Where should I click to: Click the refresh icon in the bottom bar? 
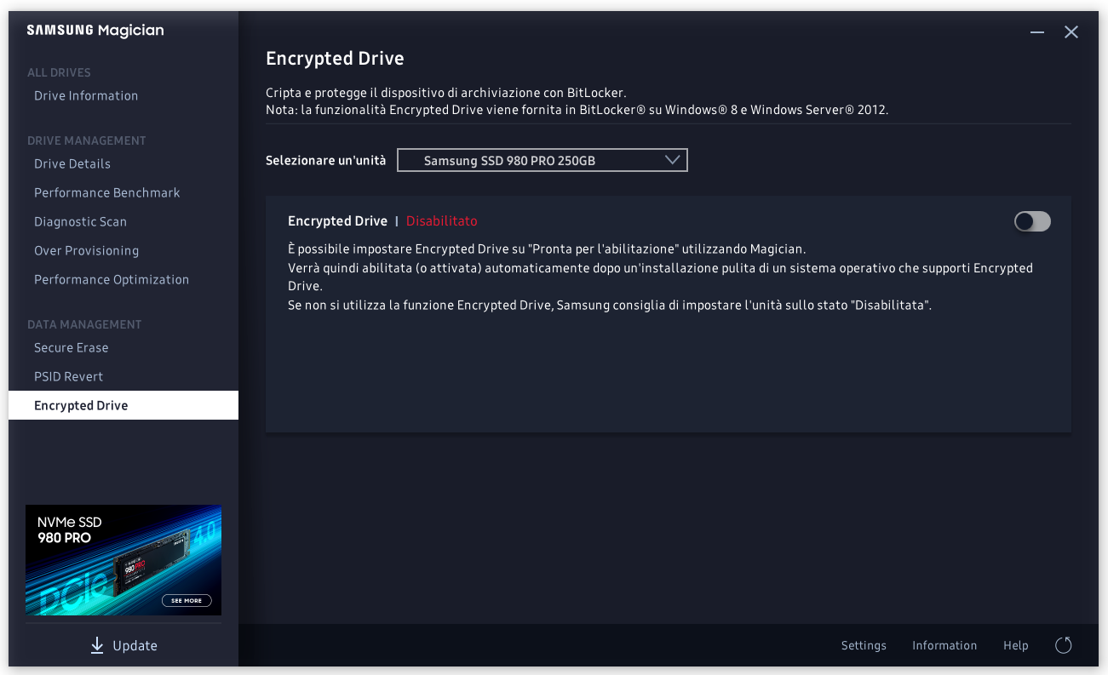coord(1063,645)
